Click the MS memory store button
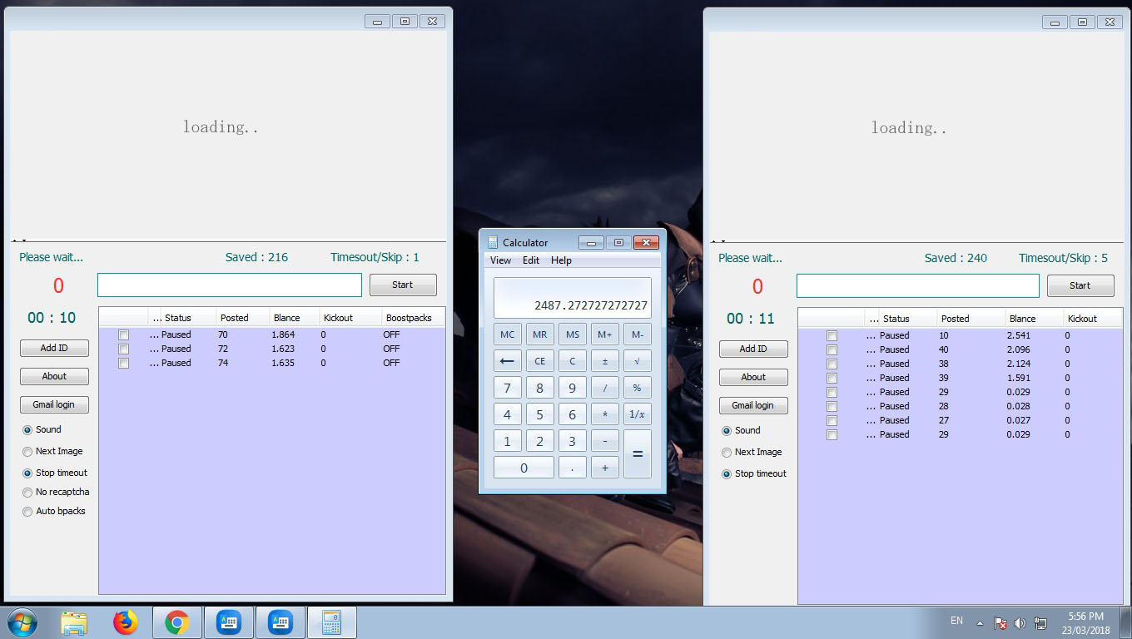1132x639 pixels. click(x=573, y=334)
